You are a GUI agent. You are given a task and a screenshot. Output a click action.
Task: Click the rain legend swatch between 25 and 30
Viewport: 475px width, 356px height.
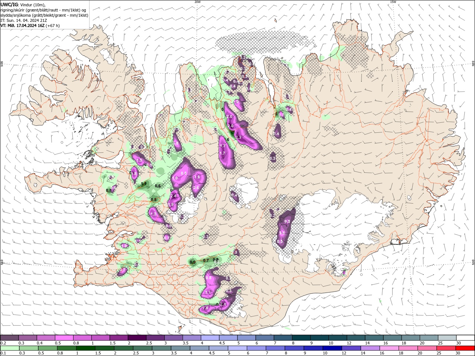coord(446,348)
